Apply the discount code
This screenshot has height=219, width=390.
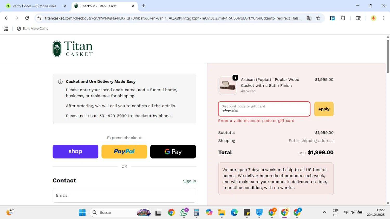click(324, 109)
